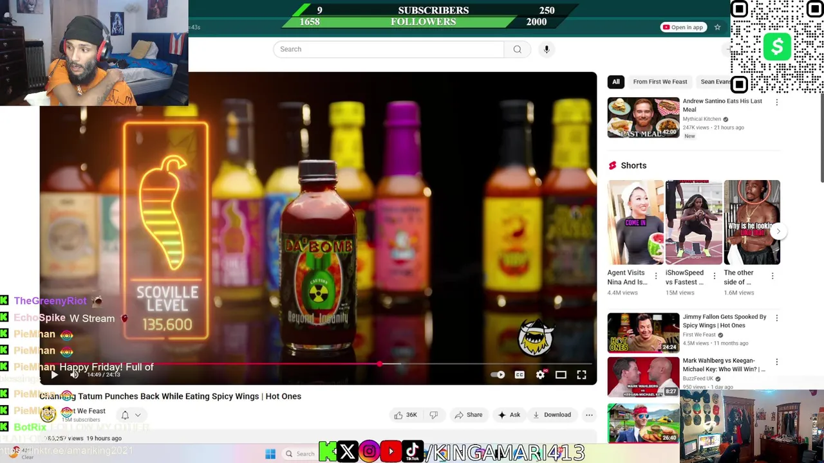Mute the video volume speaker icon
Viewport: 824px width, 463px height.
coord(74,375)
